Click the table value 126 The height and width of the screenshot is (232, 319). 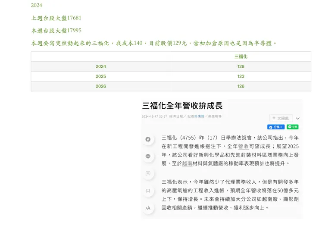241,86
